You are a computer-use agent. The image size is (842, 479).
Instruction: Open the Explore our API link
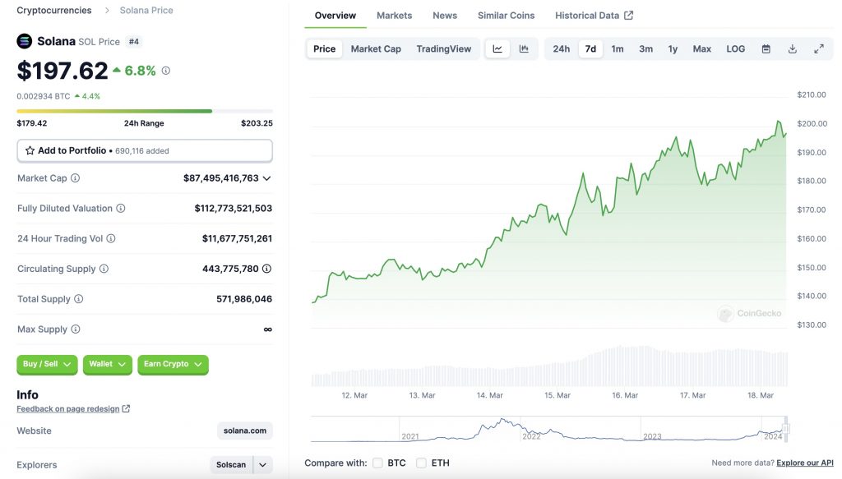804,463
